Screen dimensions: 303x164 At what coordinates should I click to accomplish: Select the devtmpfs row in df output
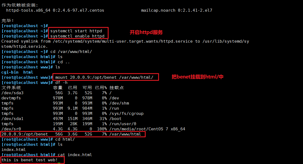point(60,98)
